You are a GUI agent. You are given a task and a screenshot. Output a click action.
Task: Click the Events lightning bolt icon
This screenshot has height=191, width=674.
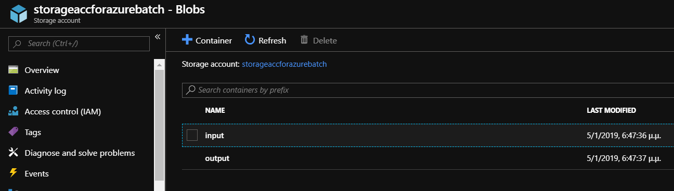(14, 173)
